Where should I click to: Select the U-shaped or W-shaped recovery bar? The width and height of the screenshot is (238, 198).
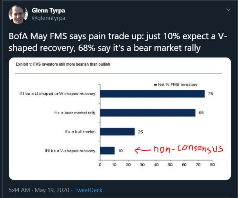point(153,94)
